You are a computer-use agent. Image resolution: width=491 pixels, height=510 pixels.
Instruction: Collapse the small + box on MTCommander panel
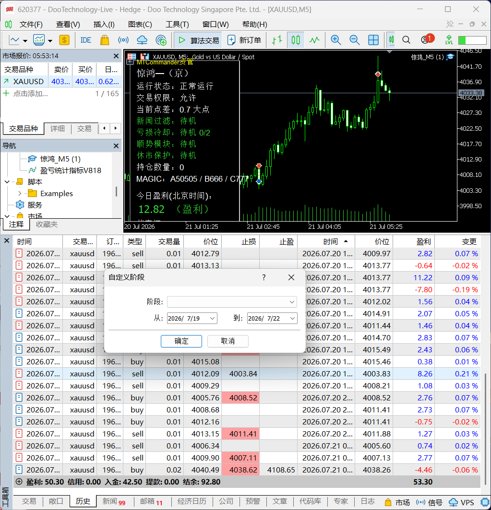pyautogui.click(x=130, y=62)
